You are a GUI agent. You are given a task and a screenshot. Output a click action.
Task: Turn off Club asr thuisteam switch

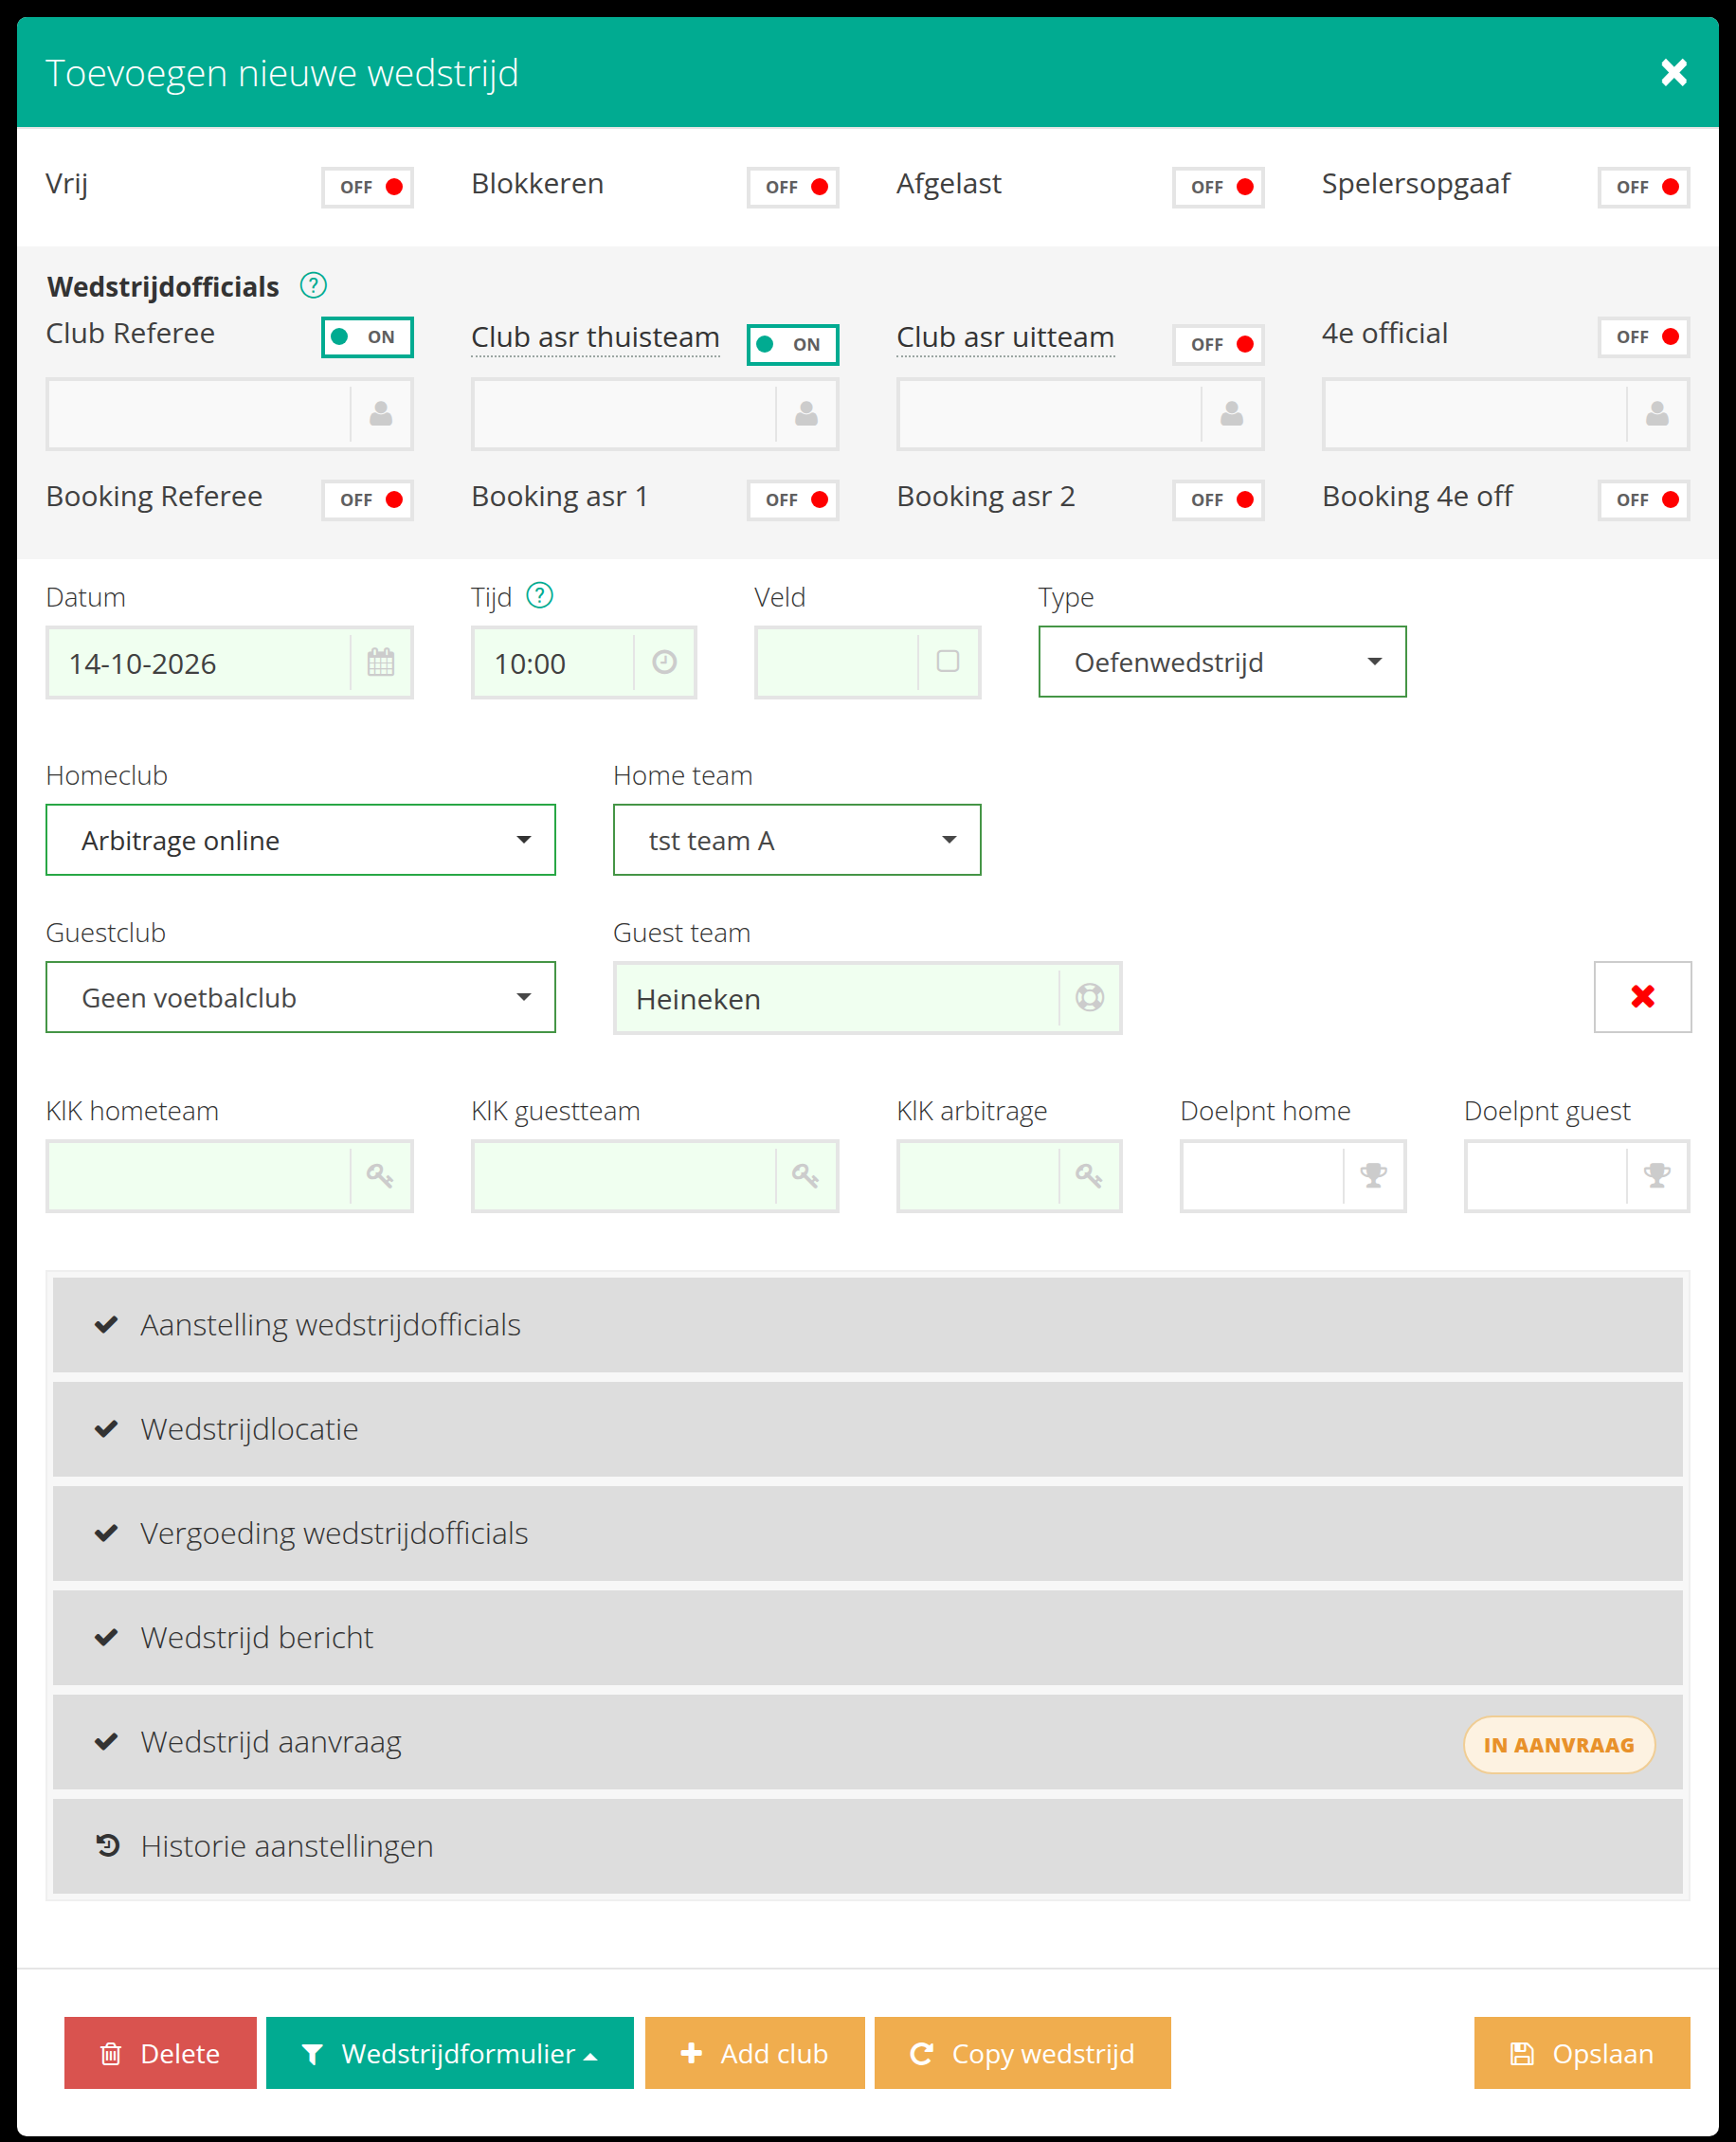(x=793, y=345)
